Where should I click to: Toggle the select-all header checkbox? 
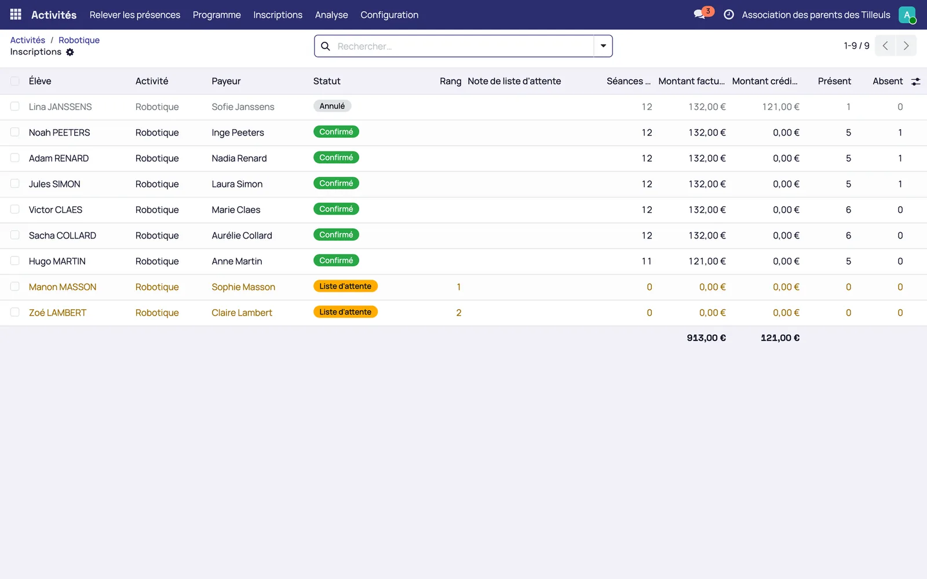(x=15, y=81)
